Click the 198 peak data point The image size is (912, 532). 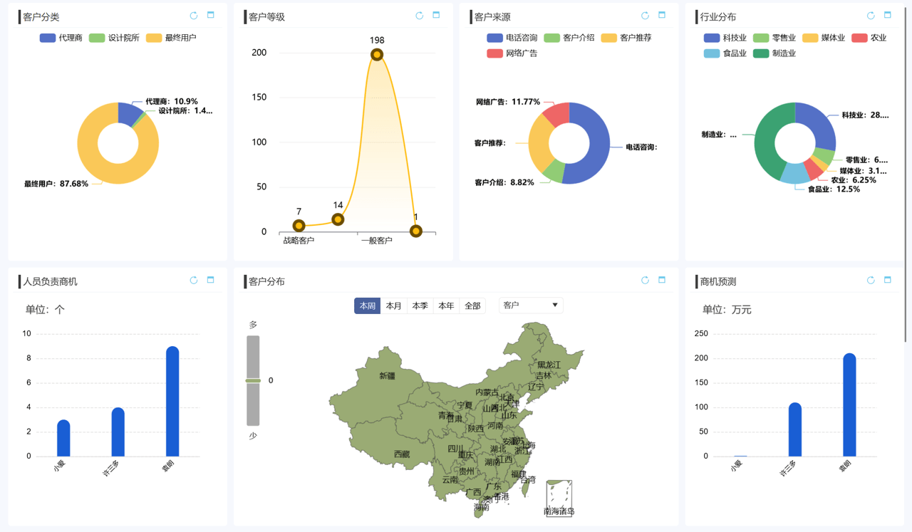pos(377,55)
